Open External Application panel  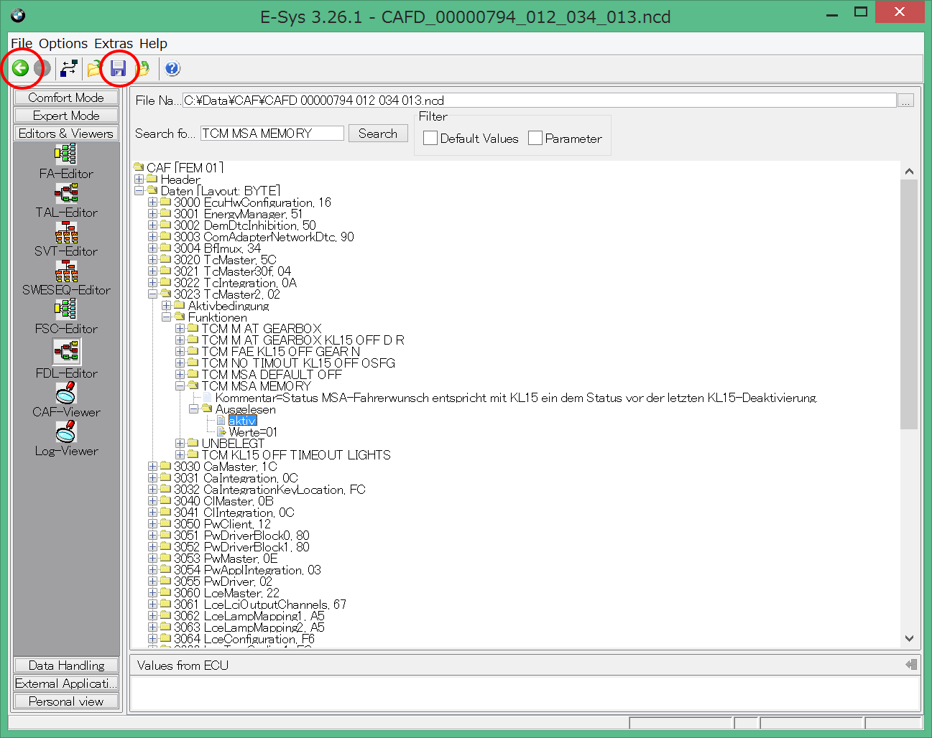pyautogui.click(x=66, y=683)
